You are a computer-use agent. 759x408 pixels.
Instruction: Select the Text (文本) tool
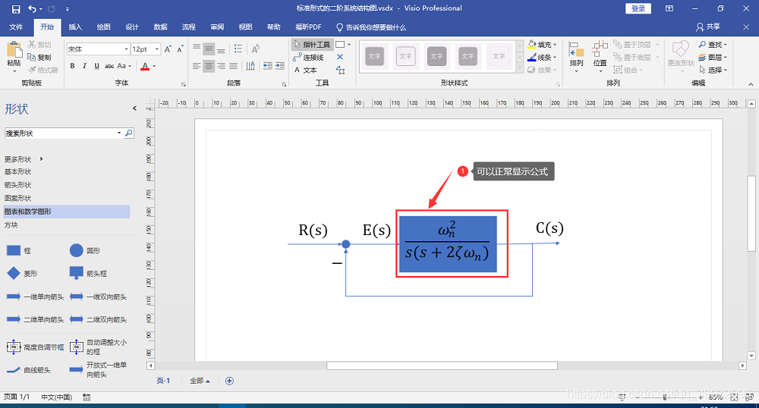305,70
